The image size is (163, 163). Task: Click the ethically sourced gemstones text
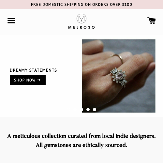point(81,145)
